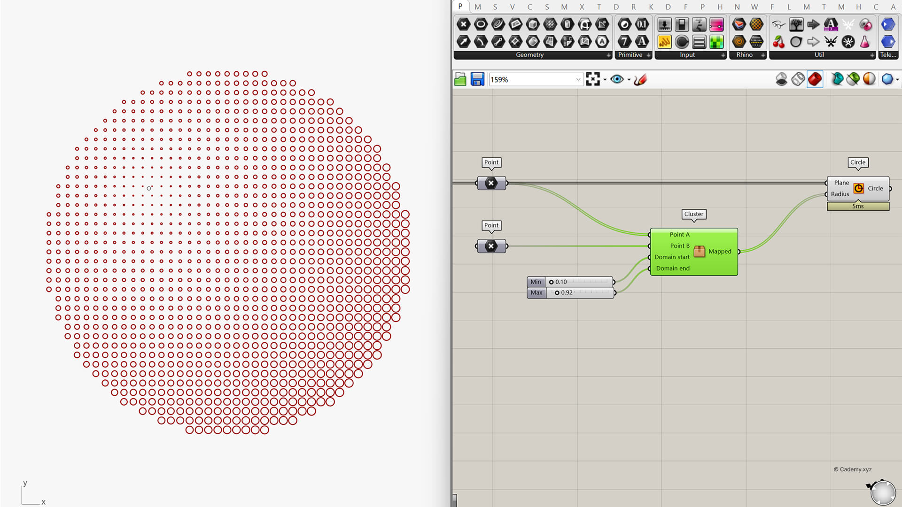Viewport: 902px width, 507px height.
Task: Select the upper Point parameter component
Action: click(x=491, y=183)
